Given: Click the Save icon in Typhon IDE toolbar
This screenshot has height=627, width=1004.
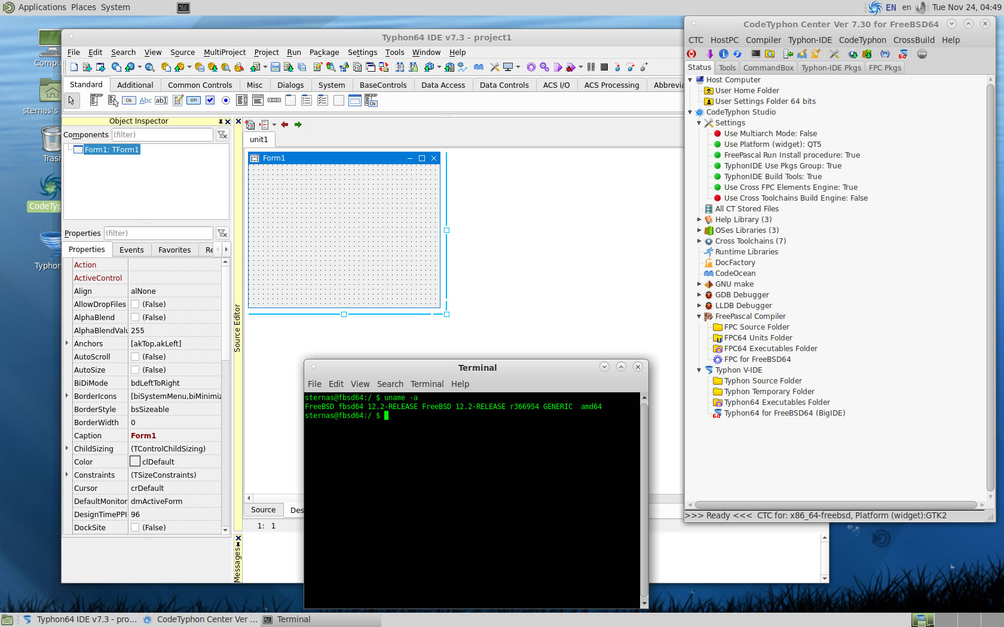Looking at the screenshot, I should [275, 67].
